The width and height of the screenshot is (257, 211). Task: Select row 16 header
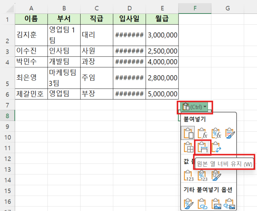[x=7, y=201]
